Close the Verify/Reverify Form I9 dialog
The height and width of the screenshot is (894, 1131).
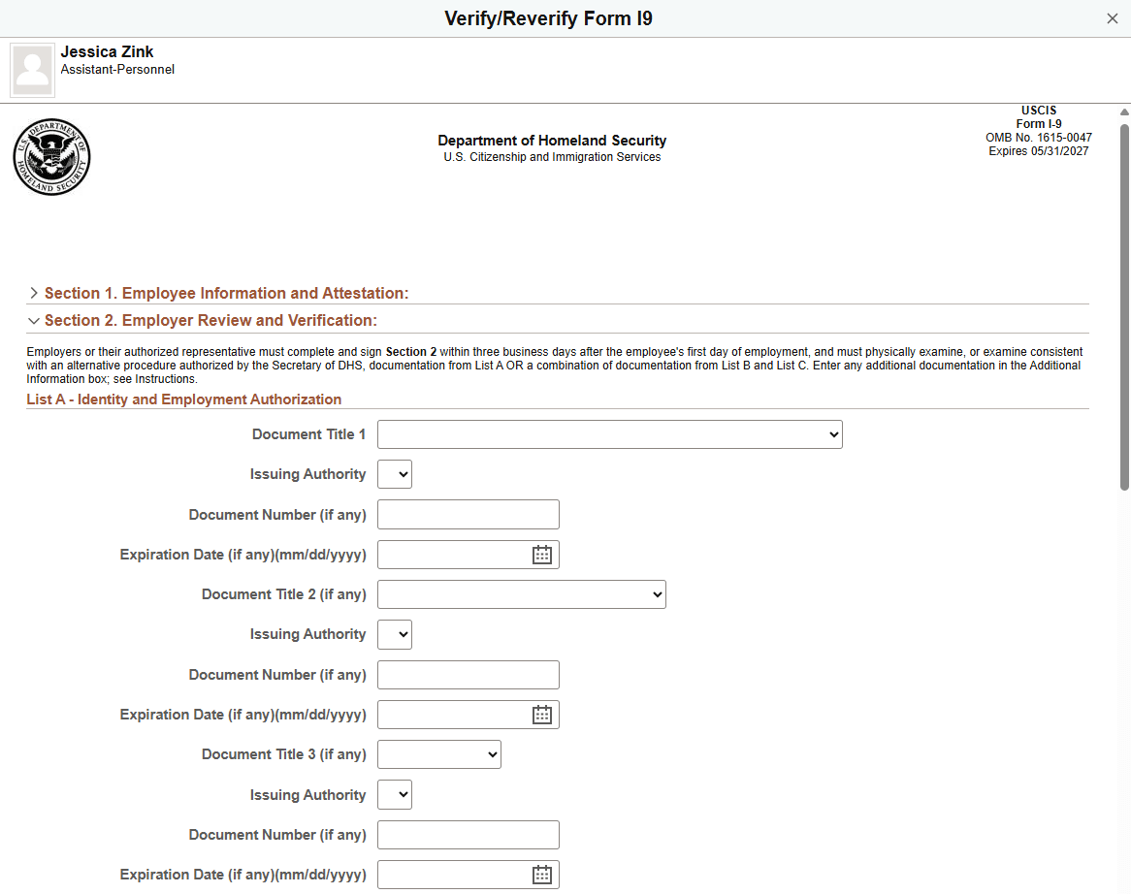[x=1113, y=17]
